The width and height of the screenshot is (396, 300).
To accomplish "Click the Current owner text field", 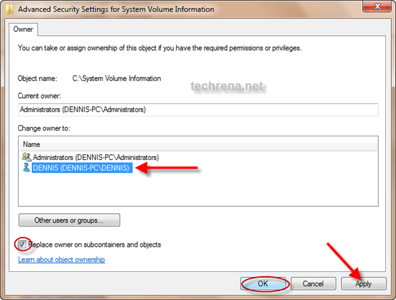I will (198, 110).
